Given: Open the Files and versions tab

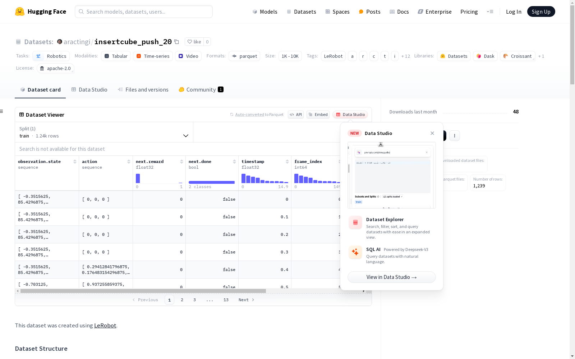Looking at the screenshot, I should [x=143, y=90].
